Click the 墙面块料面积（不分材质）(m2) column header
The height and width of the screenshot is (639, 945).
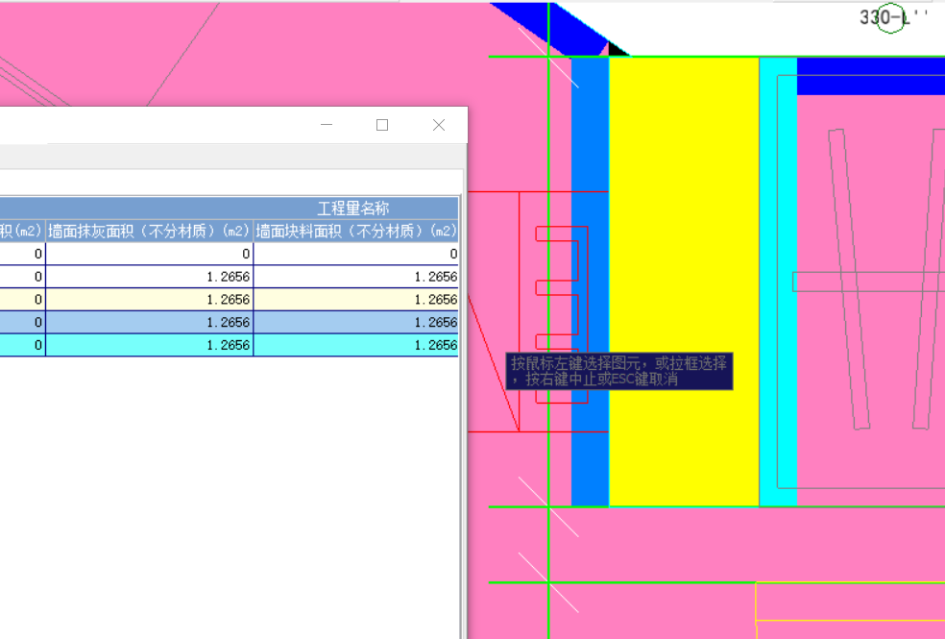pos(356,232)
